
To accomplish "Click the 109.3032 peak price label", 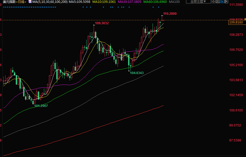I will (x=102, y=23).
